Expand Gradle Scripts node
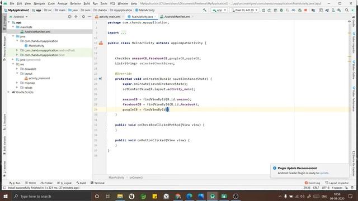Screen dimensions: 358x201 coord(9,92)
